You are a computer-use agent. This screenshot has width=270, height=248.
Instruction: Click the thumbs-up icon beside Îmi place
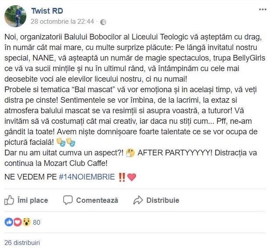click(x=9, y=200)
